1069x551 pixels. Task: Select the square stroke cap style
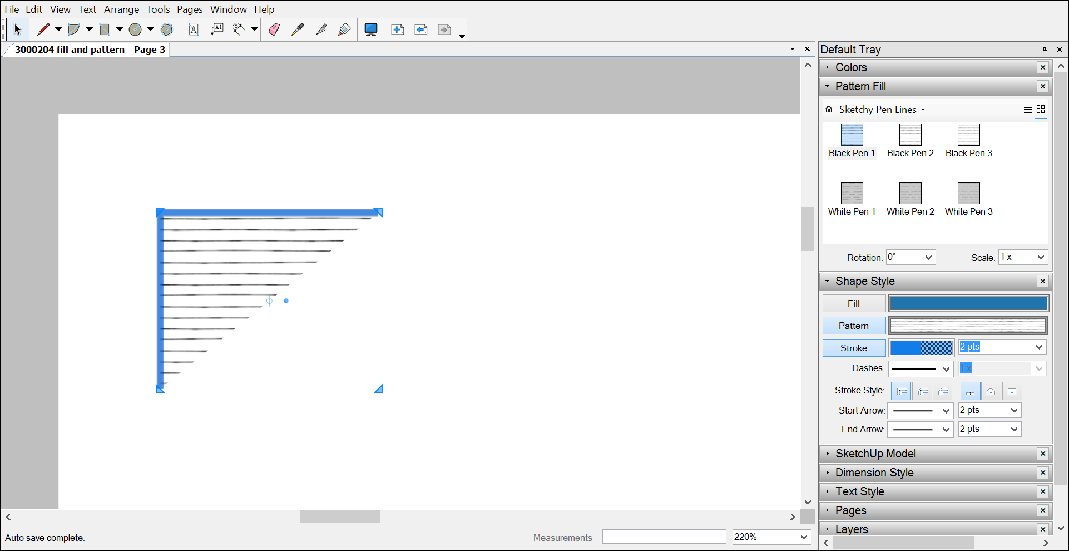[1012, 391]
